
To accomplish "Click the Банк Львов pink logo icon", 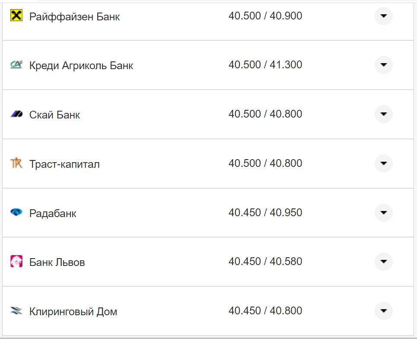I will (x=16, y=260).
